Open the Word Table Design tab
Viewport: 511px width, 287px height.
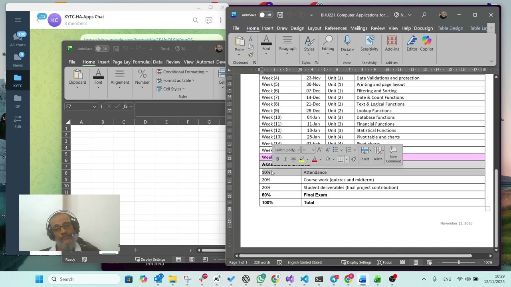point(450,28)
